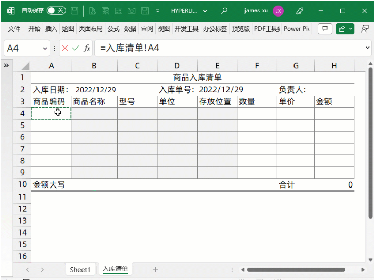Open the PDF工具 tab

(x=267, y=29)
